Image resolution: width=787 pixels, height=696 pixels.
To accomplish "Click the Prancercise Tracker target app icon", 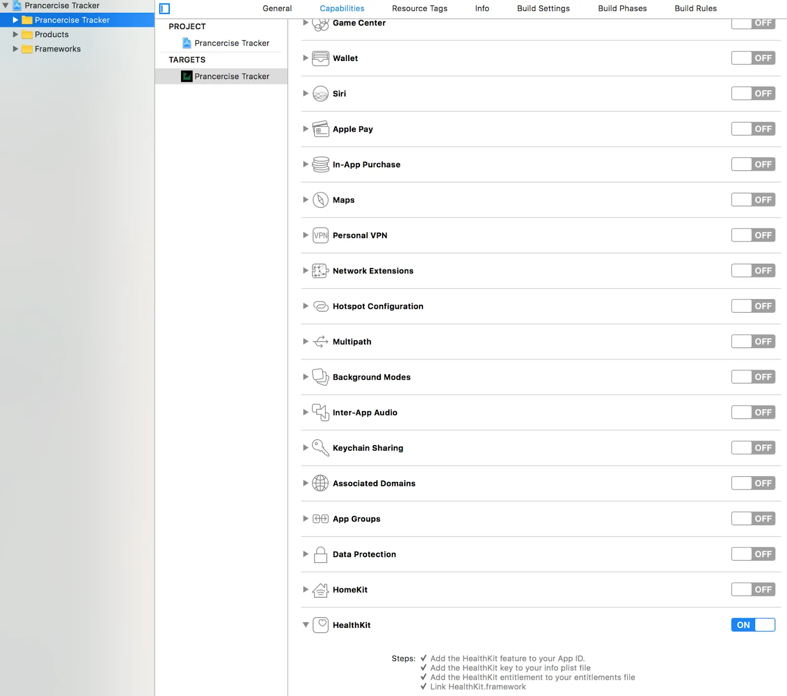I will click(x=187, y=76).
